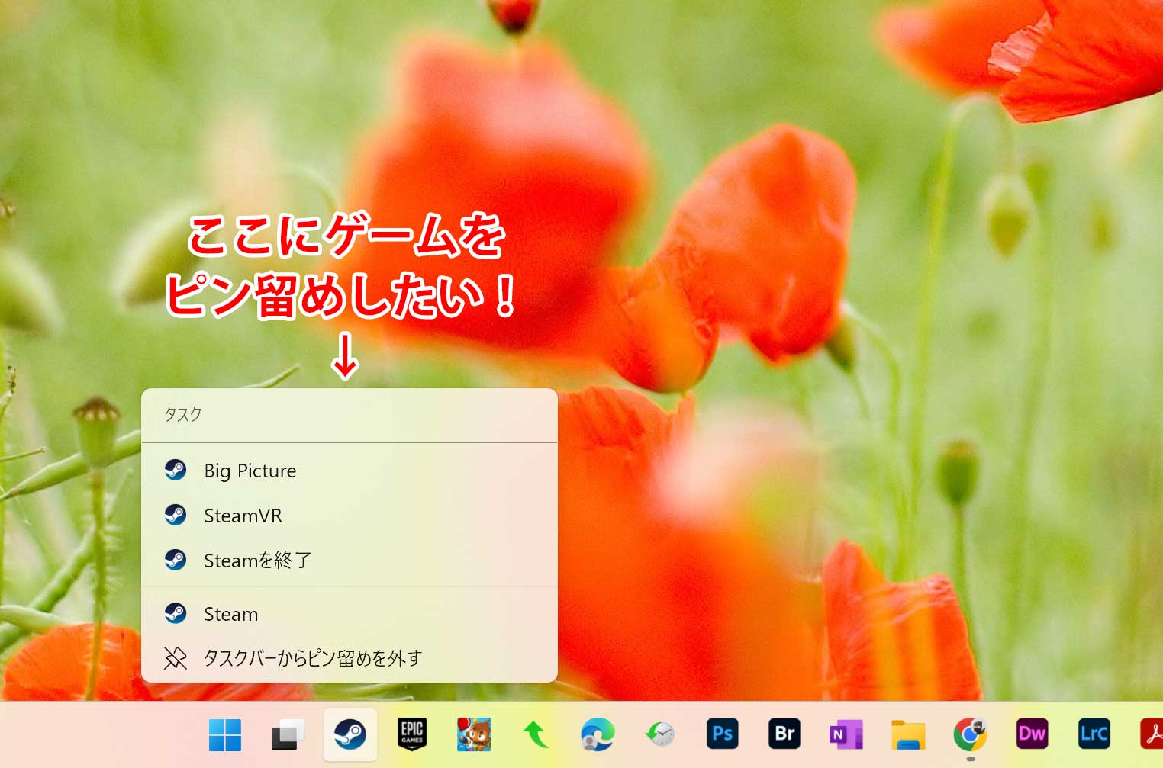Click the highlighted Steam taskbar icon
Screen dimensions: 1163x768
(350, 734)
